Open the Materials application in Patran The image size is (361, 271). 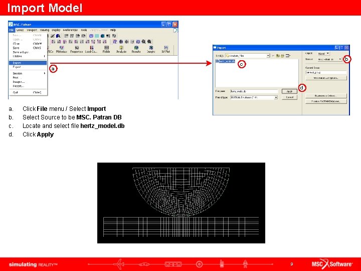(62, 49)
